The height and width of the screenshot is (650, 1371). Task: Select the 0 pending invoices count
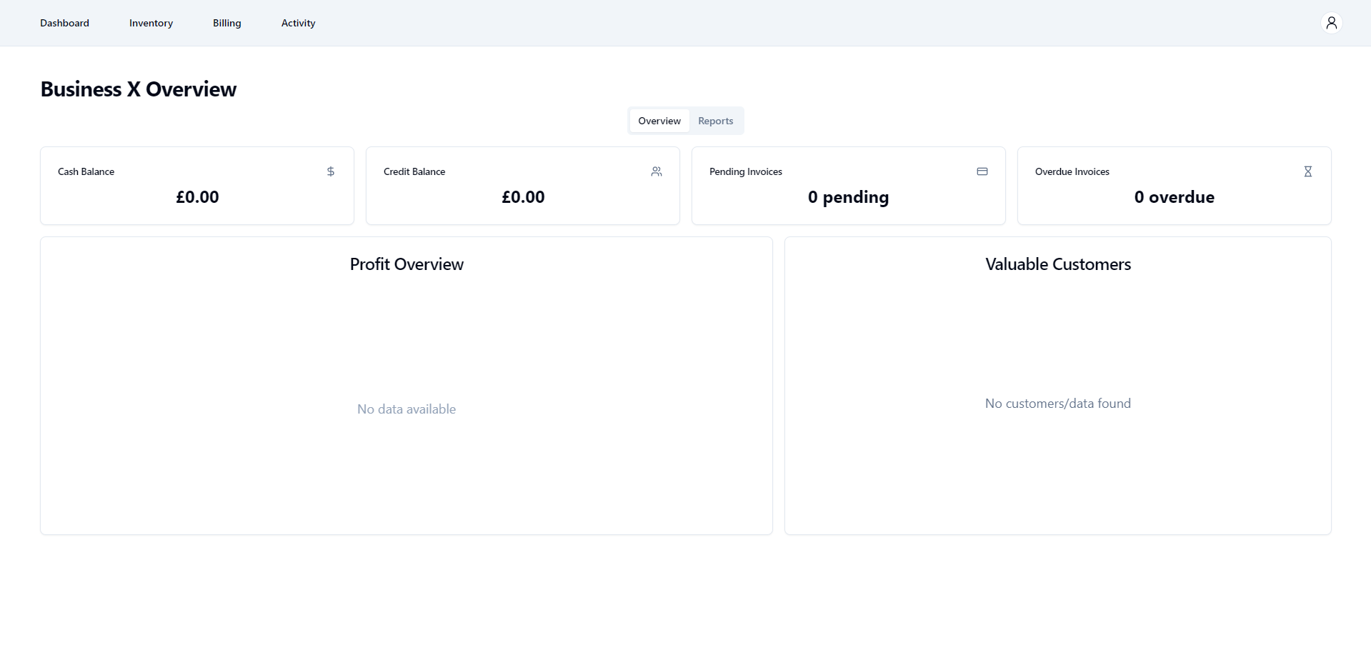pyautogui.click(x=848, y=197)
